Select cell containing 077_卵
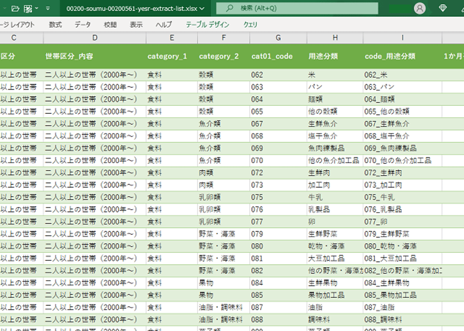The height and width of the screenshot is (331, 464). click(402, 222)
